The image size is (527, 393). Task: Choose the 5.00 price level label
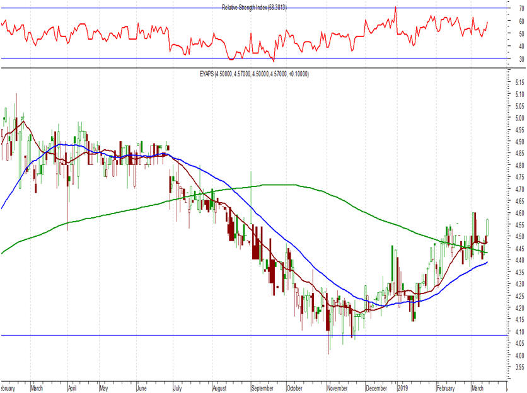coord(519,118)
